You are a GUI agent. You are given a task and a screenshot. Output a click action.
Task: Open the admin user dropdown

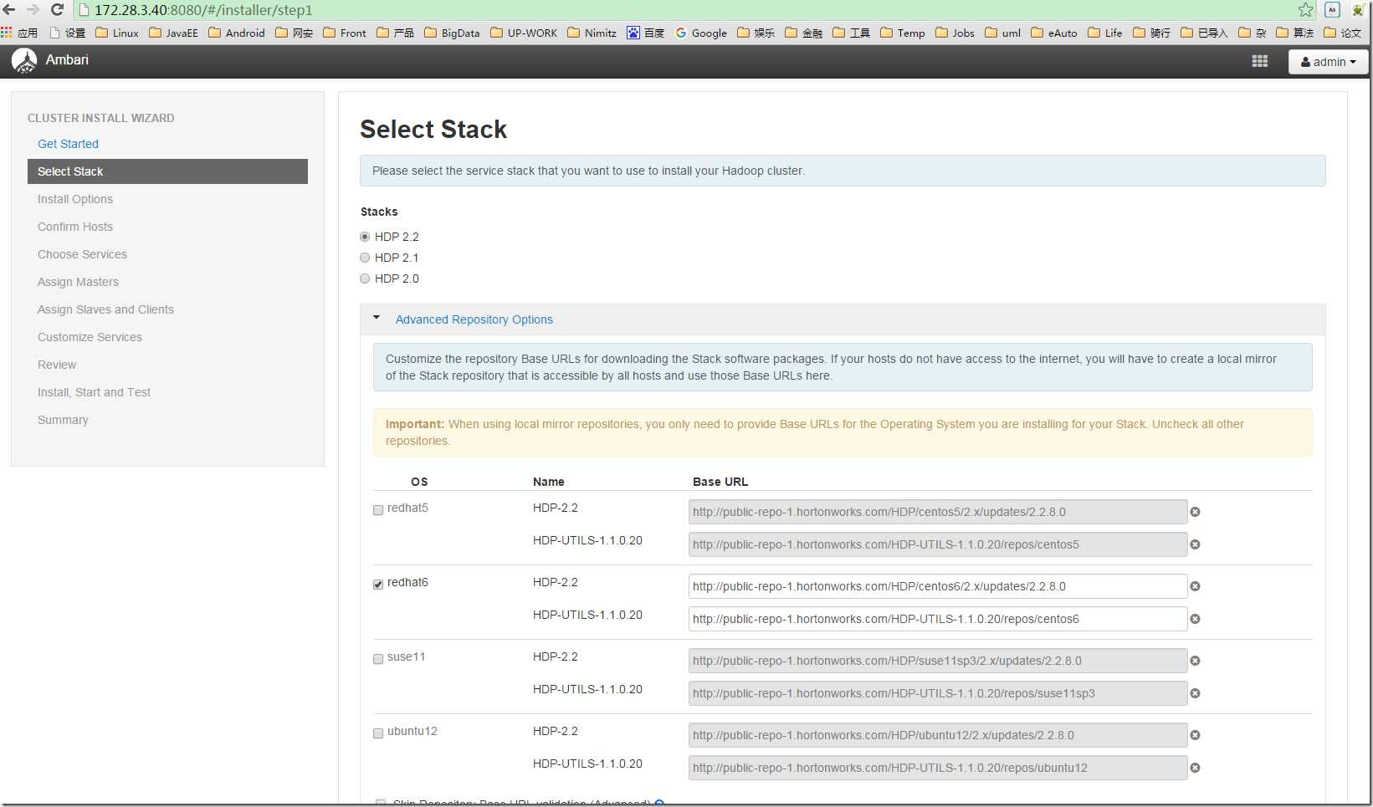click(1328, 62)
